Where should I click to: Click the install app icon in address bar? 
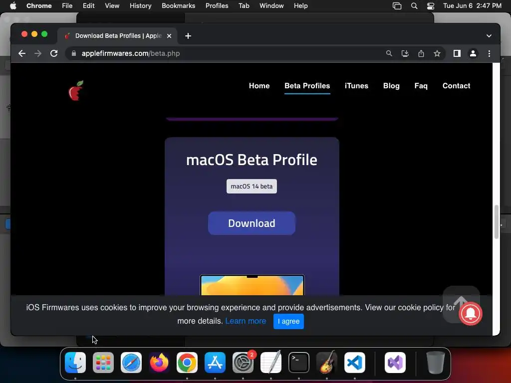point(405,53)
